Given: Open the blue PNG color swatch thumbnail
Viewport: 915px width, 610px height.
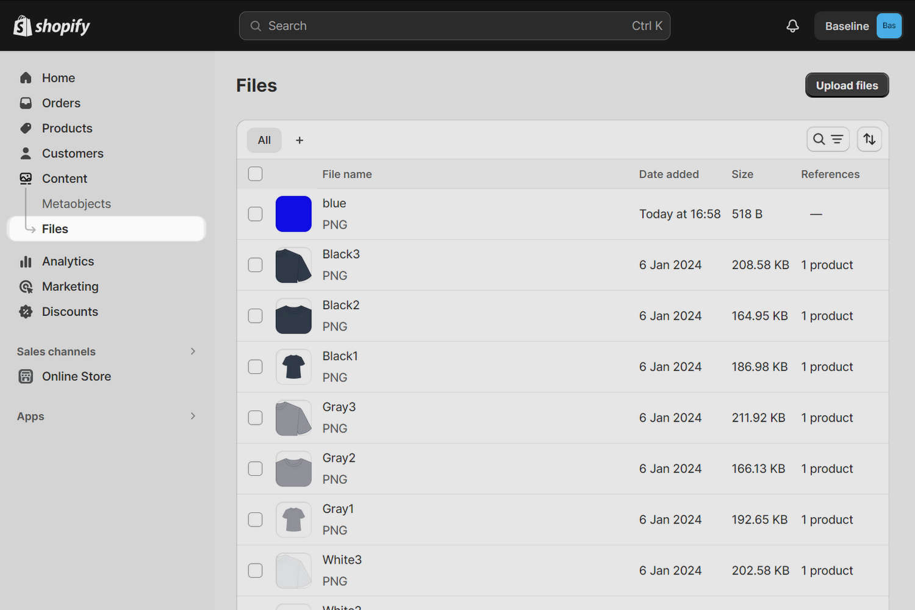Looking at the screenshot, I should pos(293,214).
